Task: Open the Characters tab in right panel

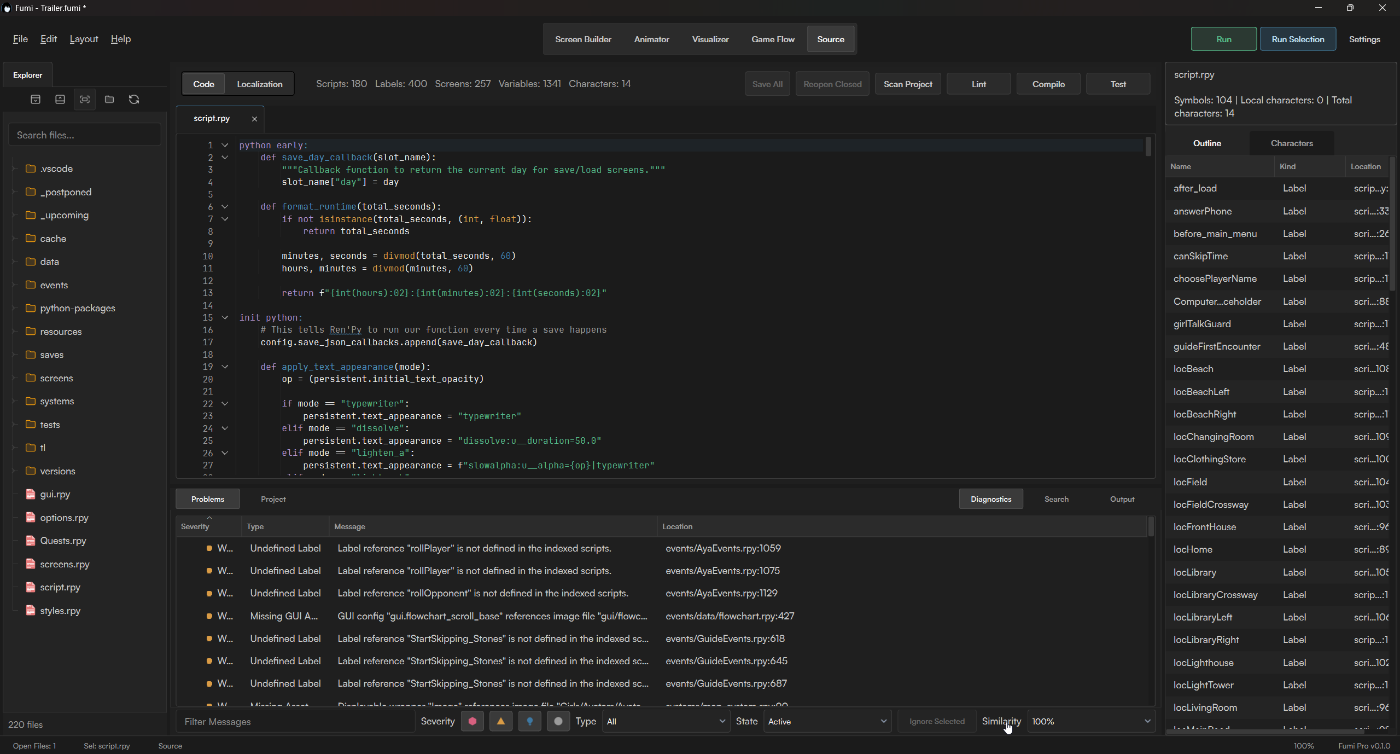Action: click(x=1292, y=143)
